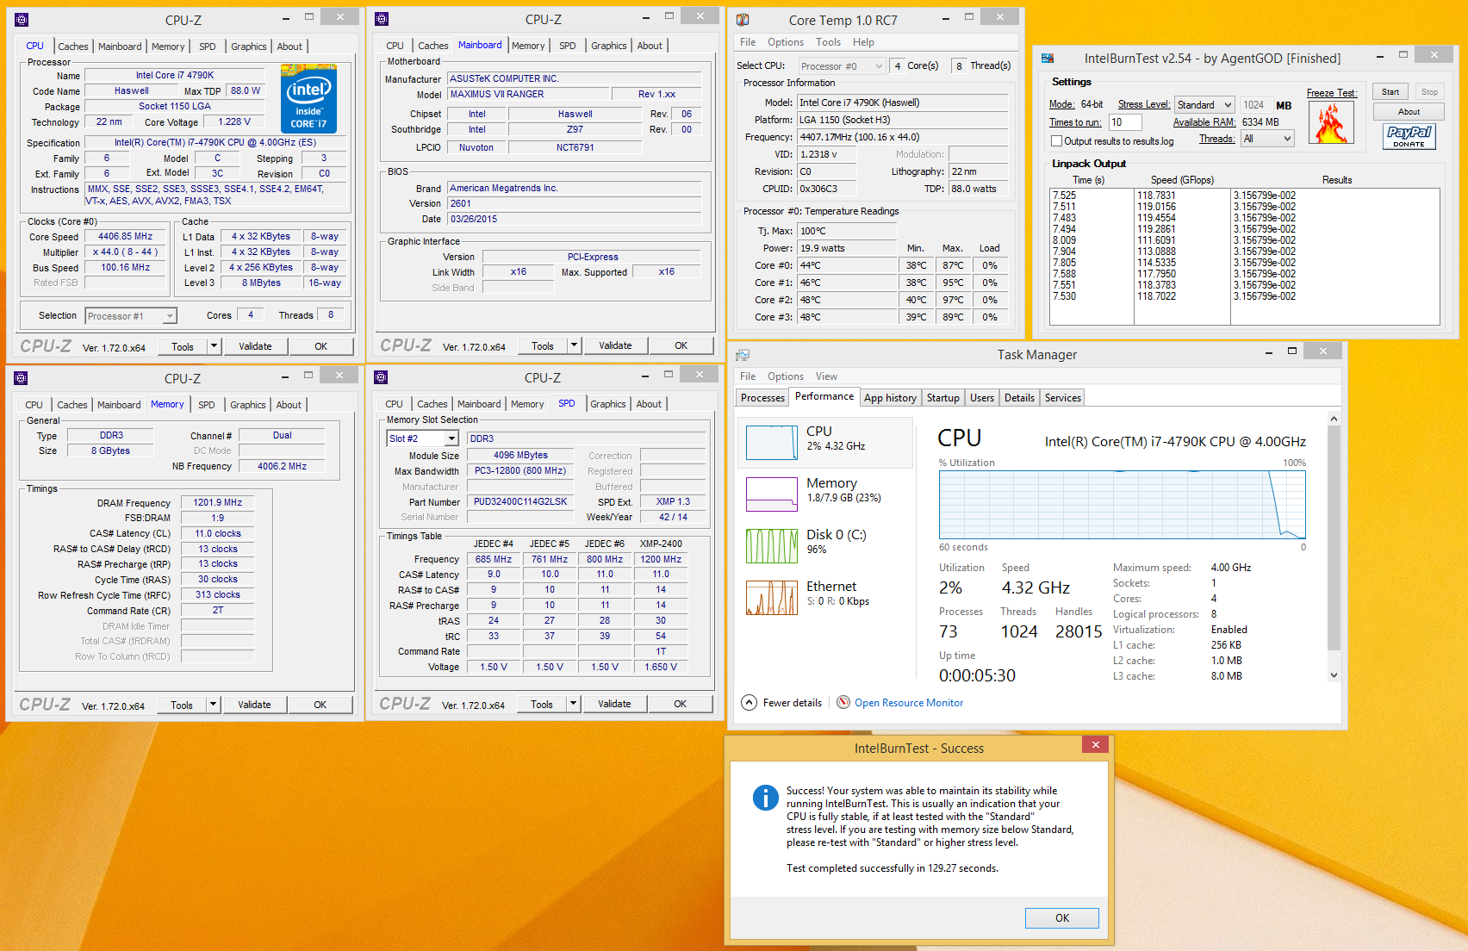
Task: Click the CPU utilization graph in Task Manager
Action: [1123, 505]
